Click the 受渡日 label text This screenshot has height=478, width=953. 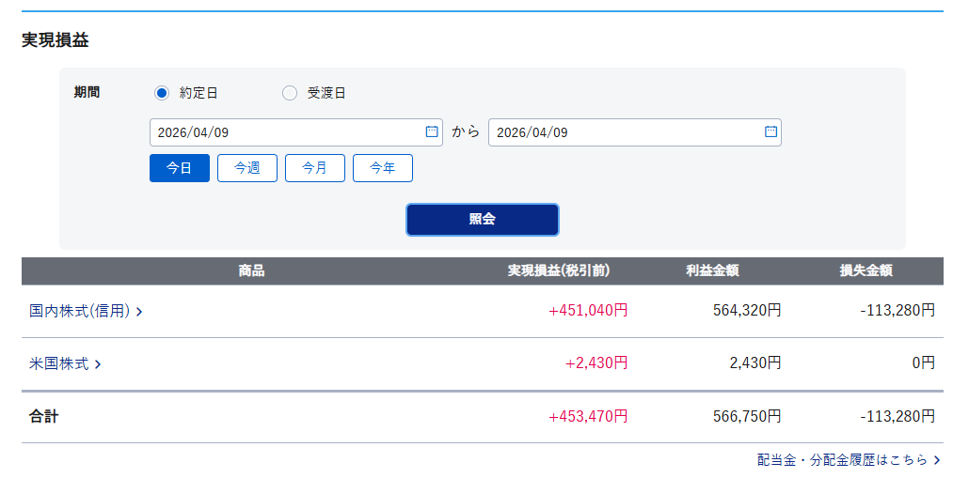326,93
